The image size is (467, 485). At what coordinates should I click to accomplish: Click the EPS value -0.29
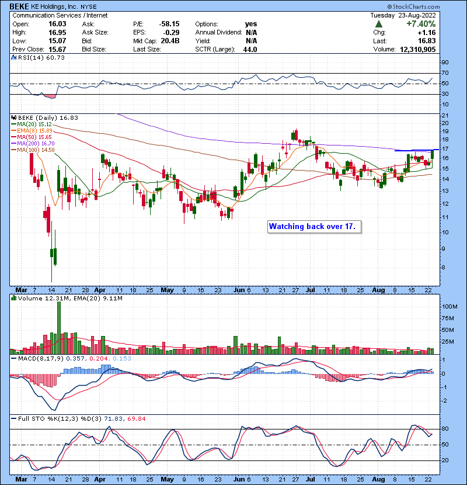171,33
